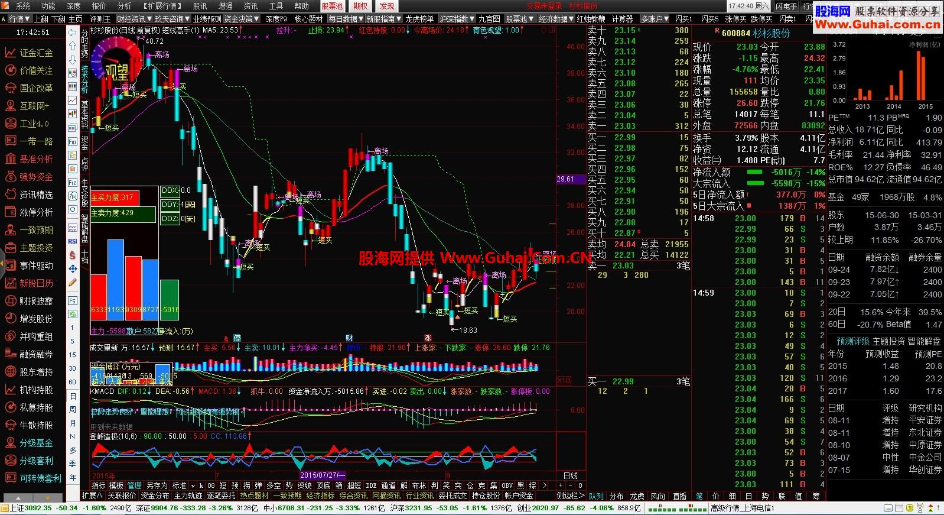Expand the 财经资讯 dropdown
The height and width of the screenshot is (515, 944).
134,19
